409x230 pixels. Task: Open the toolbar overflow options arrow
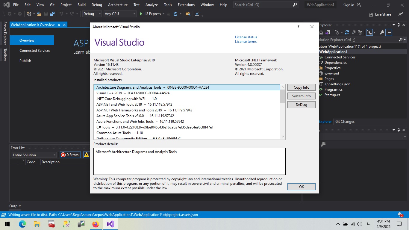click(203, 15)
